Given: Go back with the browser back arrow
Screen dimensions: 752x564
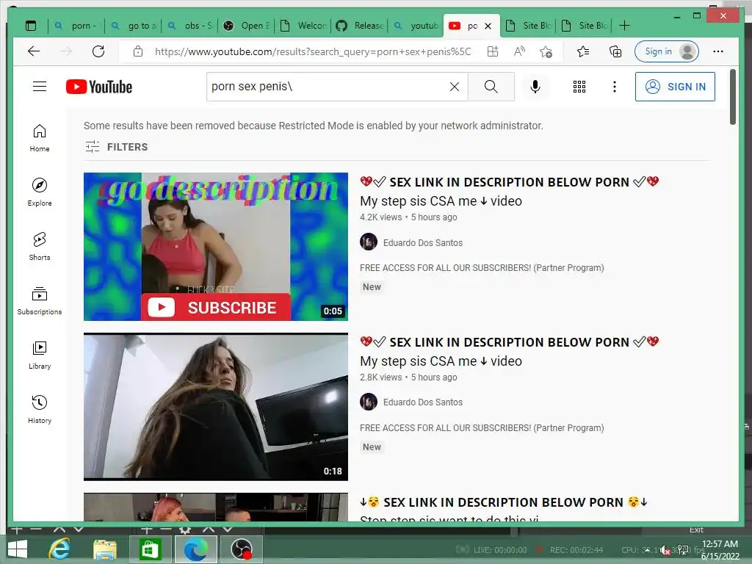Looking at the screenshot, I should click(x=34, y=51).
